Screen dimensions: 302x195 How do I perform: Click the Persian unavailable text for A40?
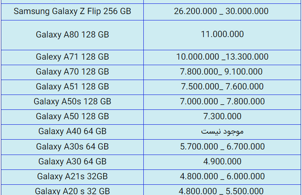(222, 132)
